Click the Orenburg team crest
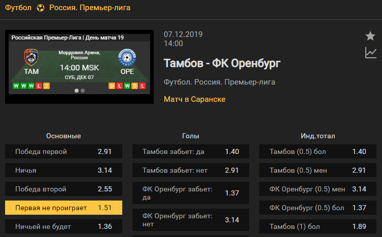This screenshot has height=237, width=382. [x=127, y=58]
